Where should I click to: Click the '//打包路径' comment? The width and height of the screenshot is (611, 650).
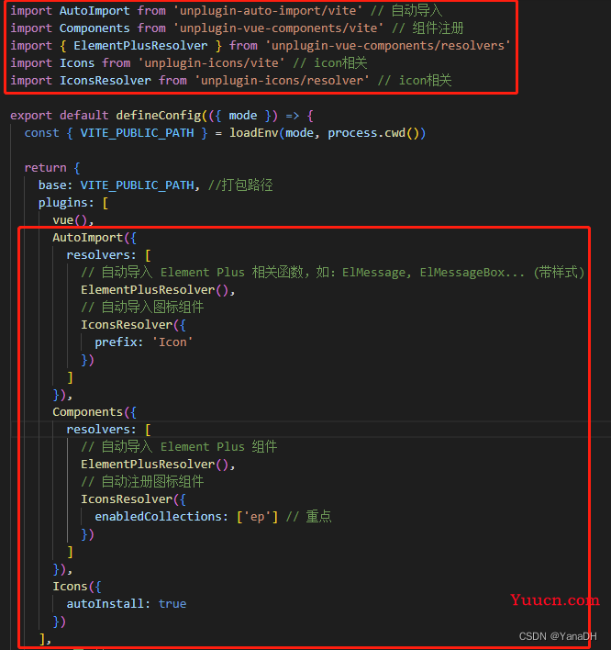click(x=240, y=185)
